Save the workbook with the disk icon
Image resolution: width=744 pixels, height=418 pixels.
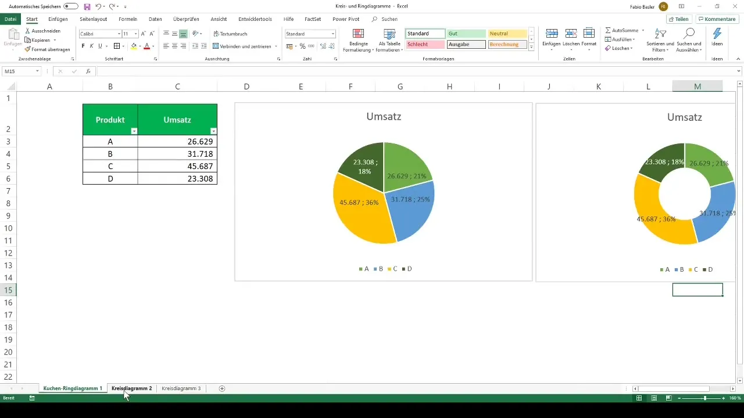[x=87, y=6]
